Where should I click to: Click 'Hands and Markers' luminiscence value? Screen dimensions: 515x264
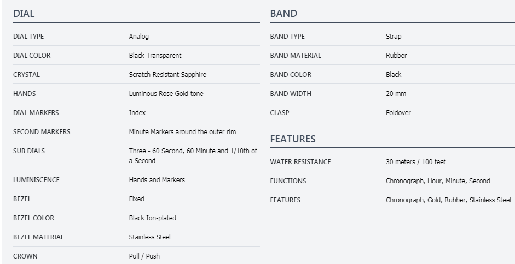point(157,179)
